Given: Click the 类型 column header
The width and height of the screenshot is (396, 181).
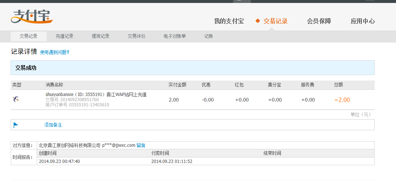Looking at the screenshot, I should tap(17, 85).
